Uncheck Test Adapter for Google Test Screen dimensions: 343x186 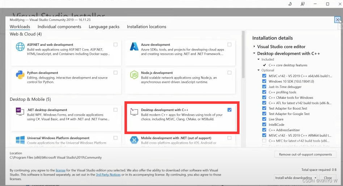[x=264, y=114]
